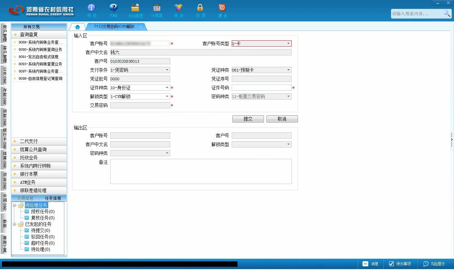
Task: Select the 待处理(0) folder
Action: 37,249
